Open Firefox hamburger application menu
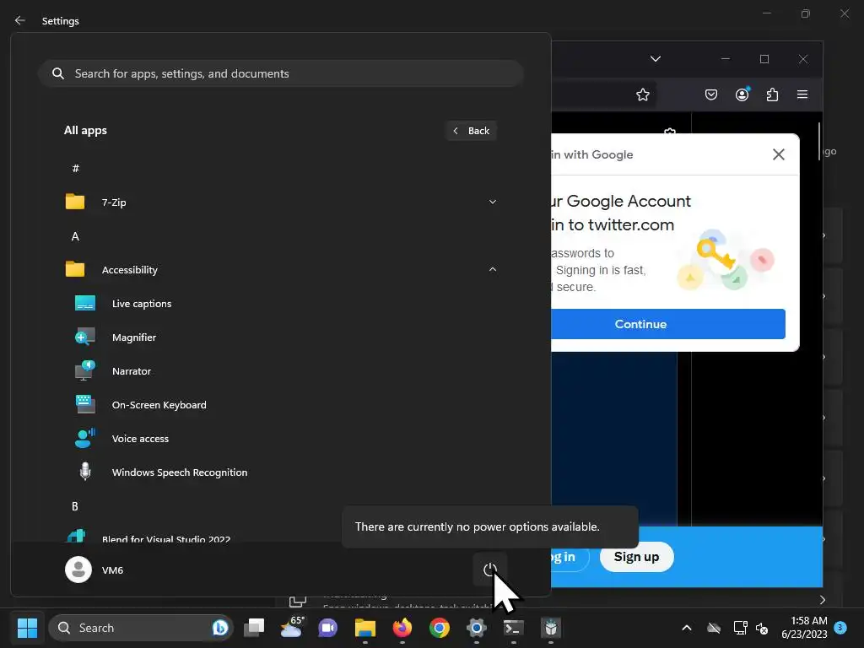 [x=802, y=94]
